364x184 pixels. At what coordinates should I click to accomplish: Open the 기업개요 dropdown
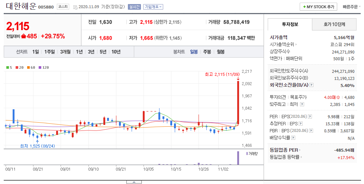tap(153, 7)
